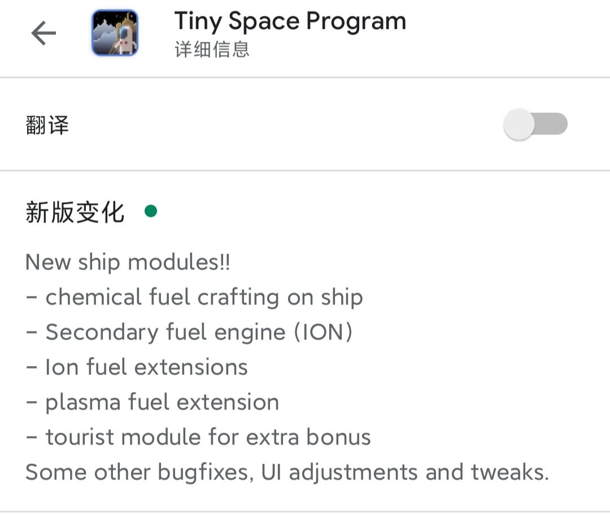Select 'chemical fuel crafting on ship' entry
This screenshot has width=610, height=515.
(x=204, y=298)
